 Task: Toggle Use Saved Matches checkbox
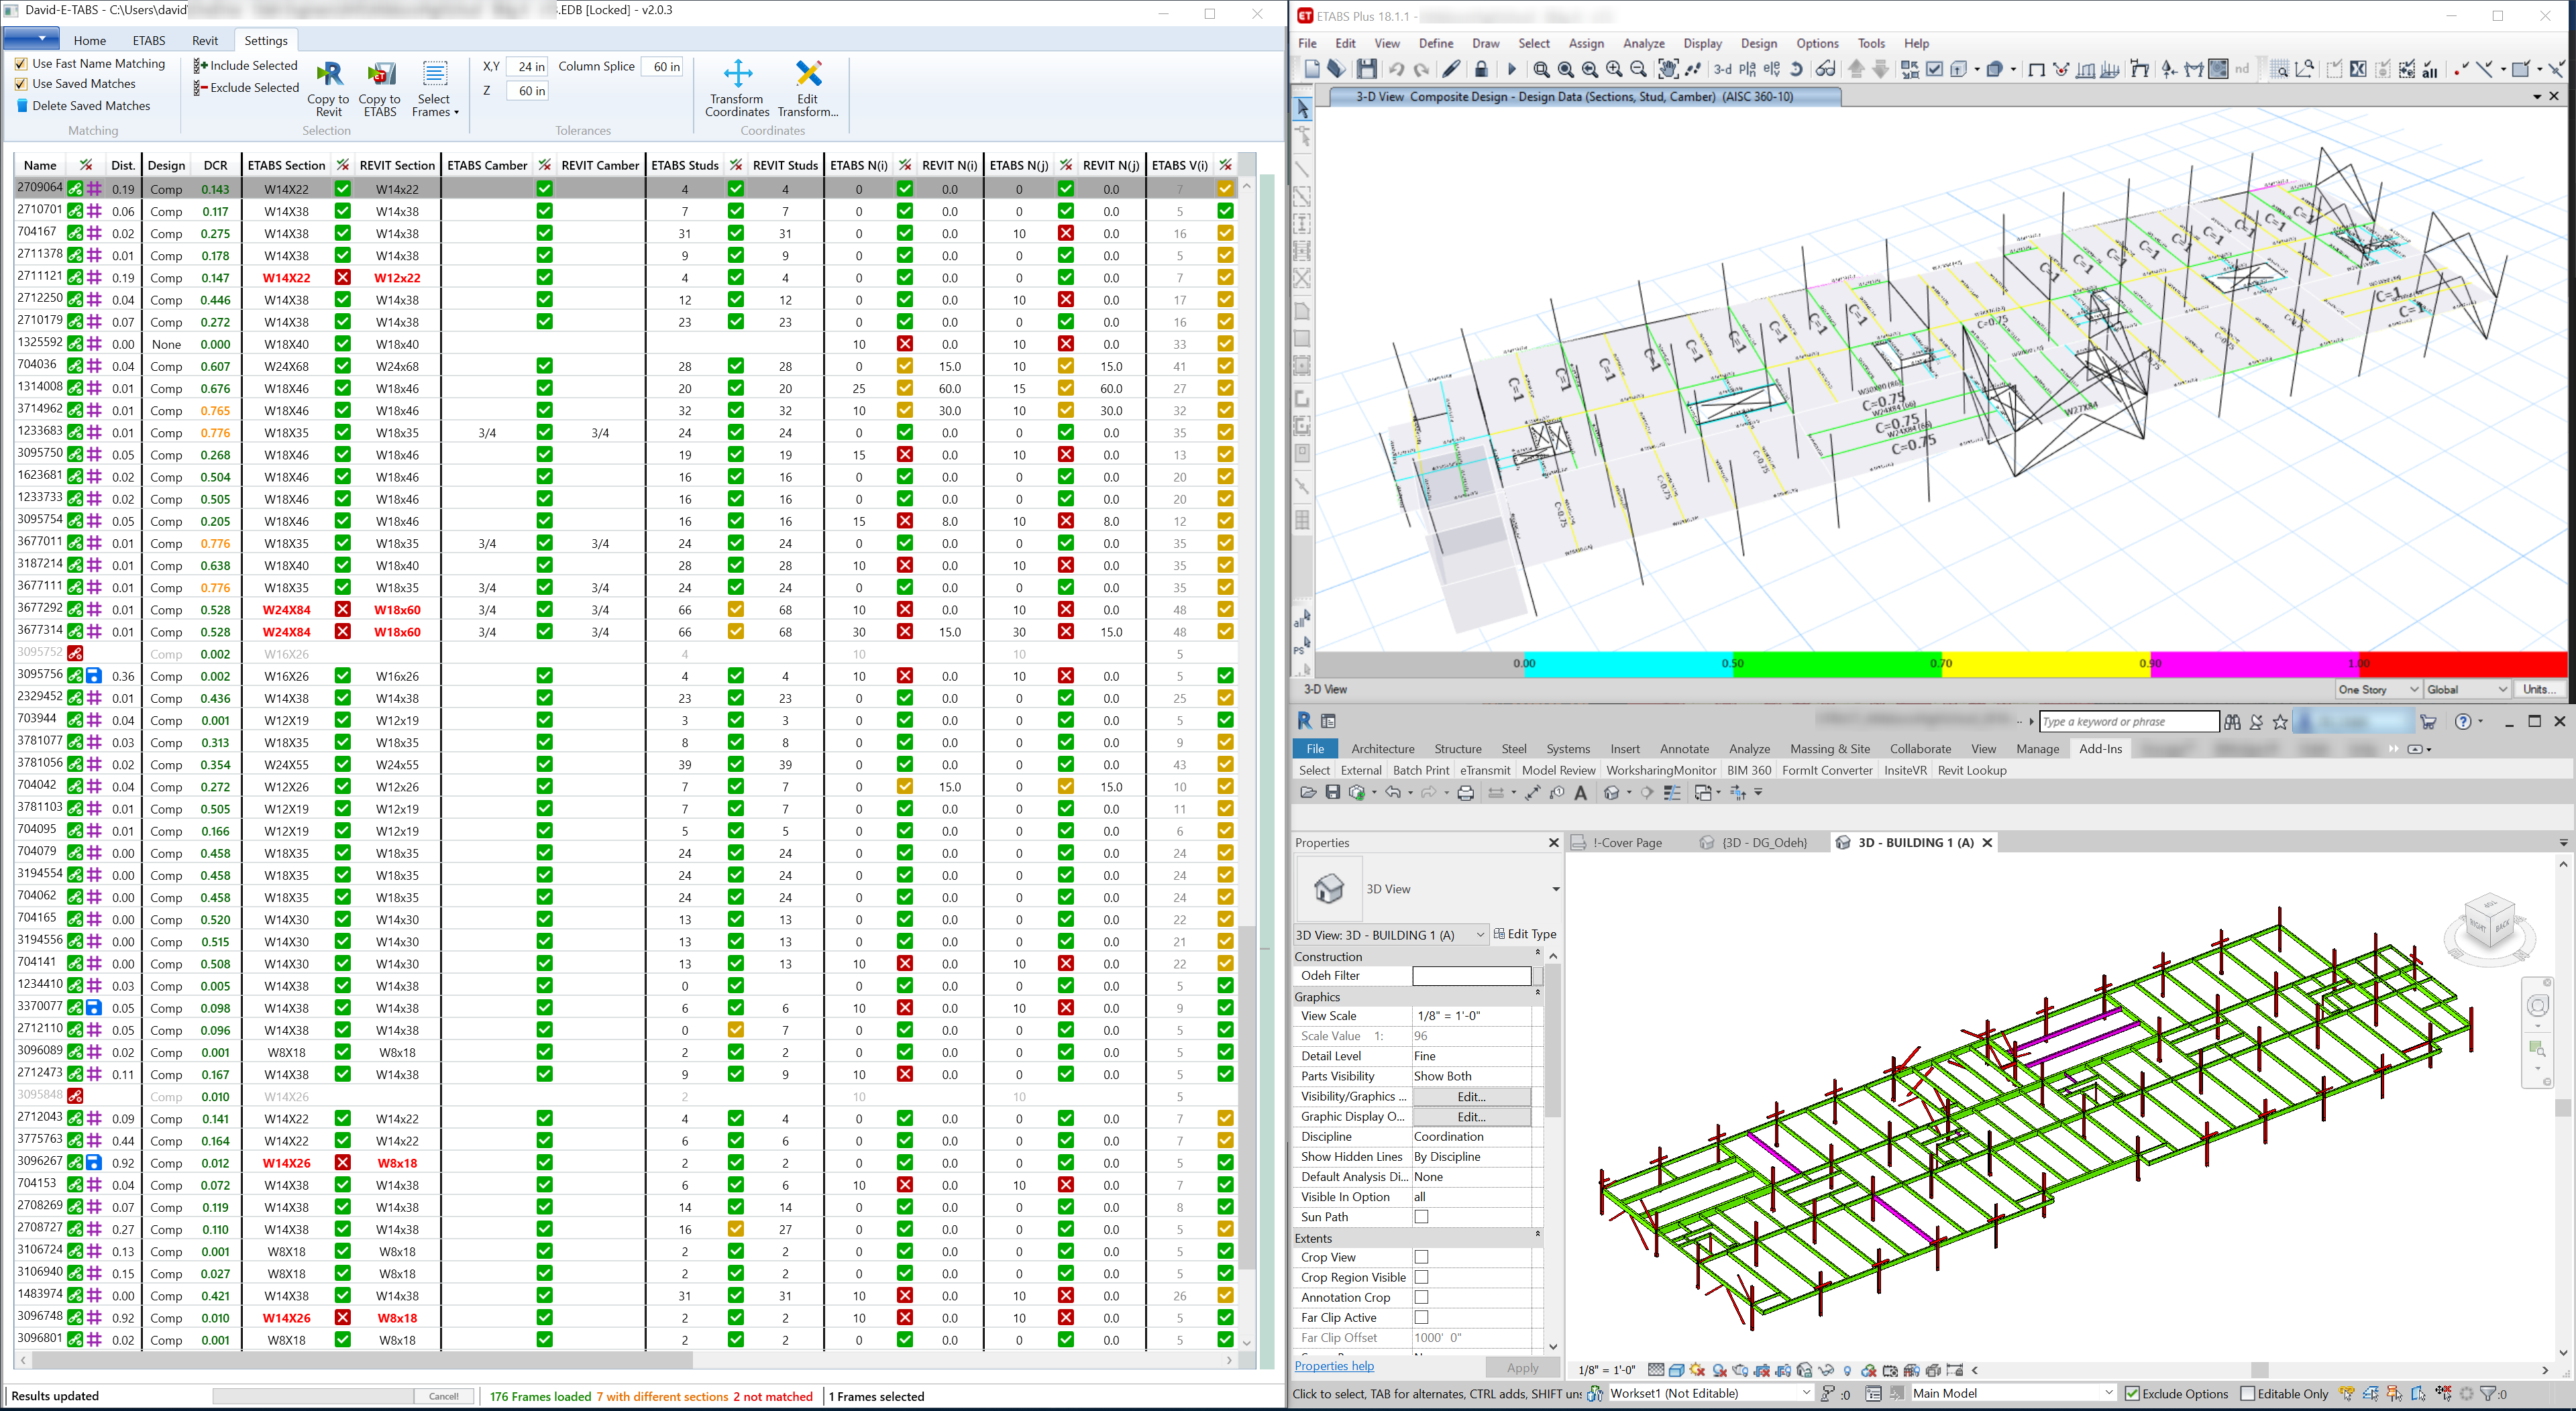[x=21, y=84]
